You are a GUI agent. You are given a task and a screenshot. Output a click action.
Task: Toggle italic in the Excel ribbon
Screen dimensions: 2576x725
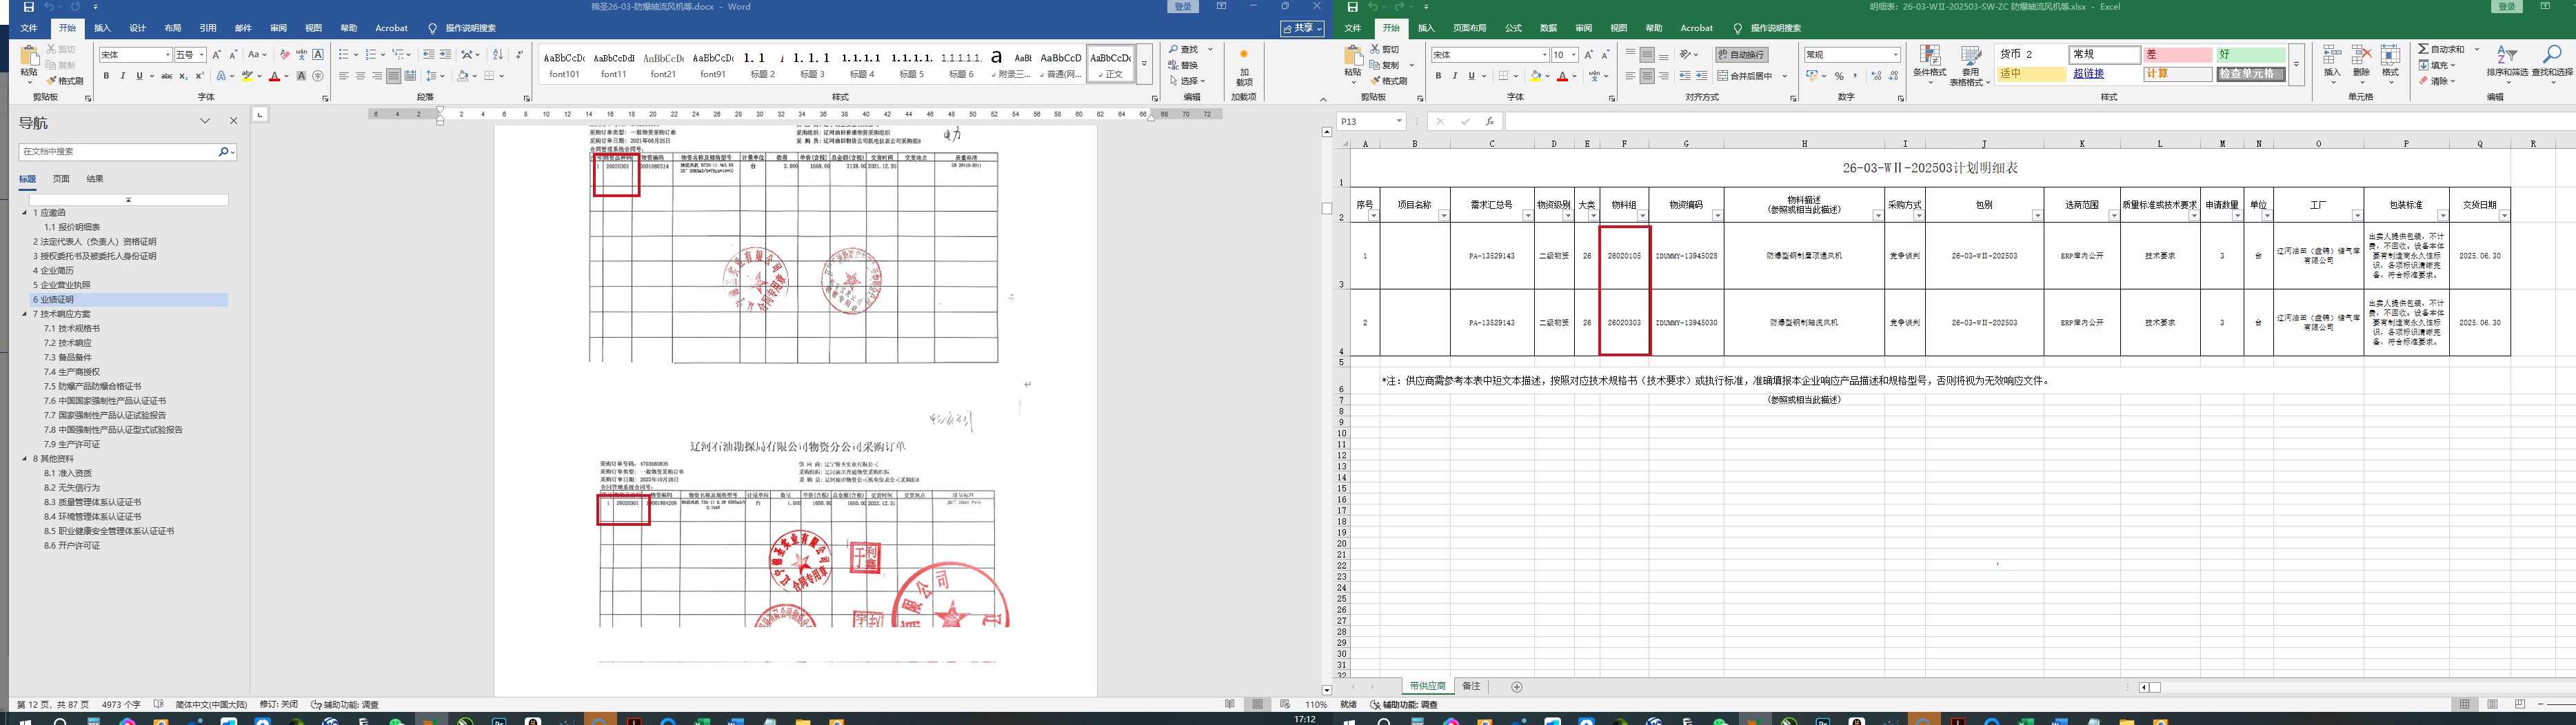1455,76
